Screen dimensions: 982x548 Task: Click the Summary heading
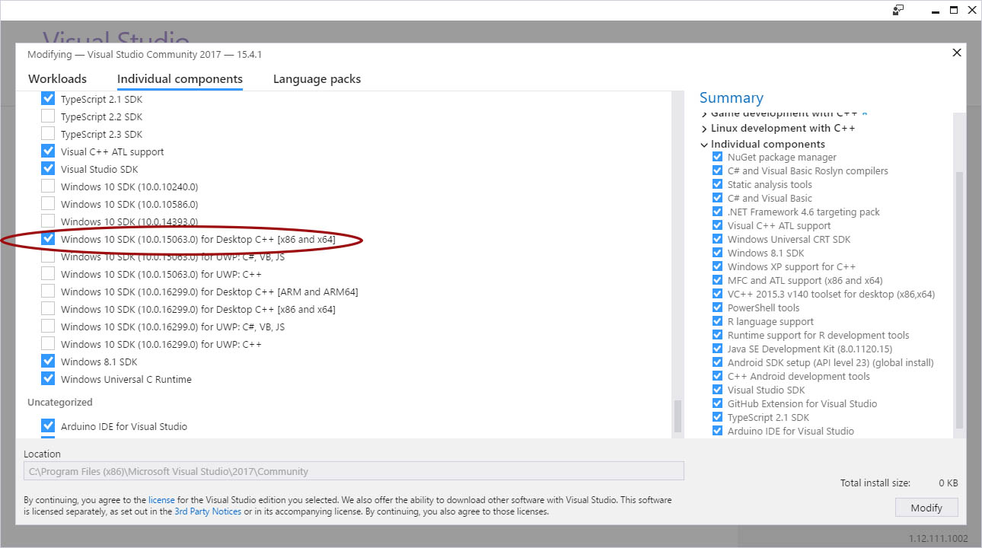731,98
